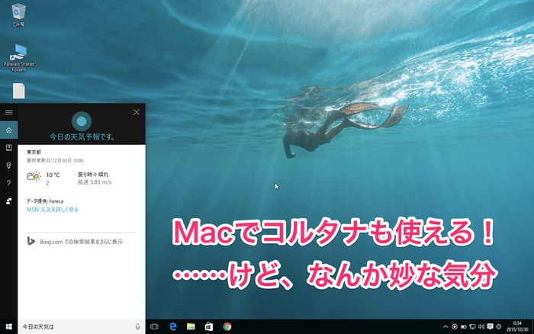Open File Explorer from the taskbar
This screenshot has width=534, height=334.
pos(191,326)
